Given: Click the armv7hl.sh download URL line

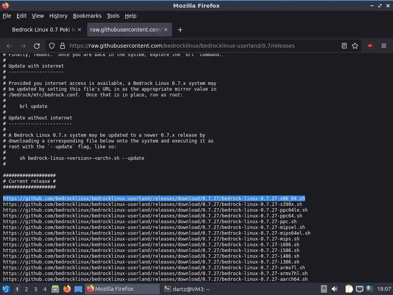Looking at the screenshot, I should pos(155,273).
